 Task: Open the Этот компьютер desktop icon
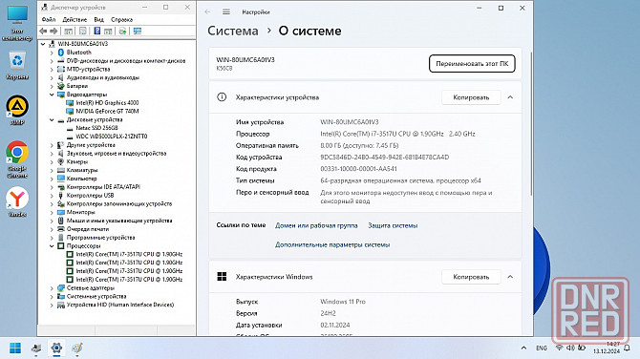coord(17,24)
